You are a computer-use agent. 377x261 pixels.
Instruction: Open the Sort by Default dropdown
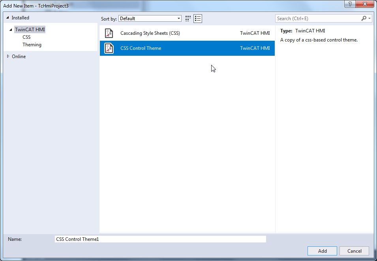point(150,19)
